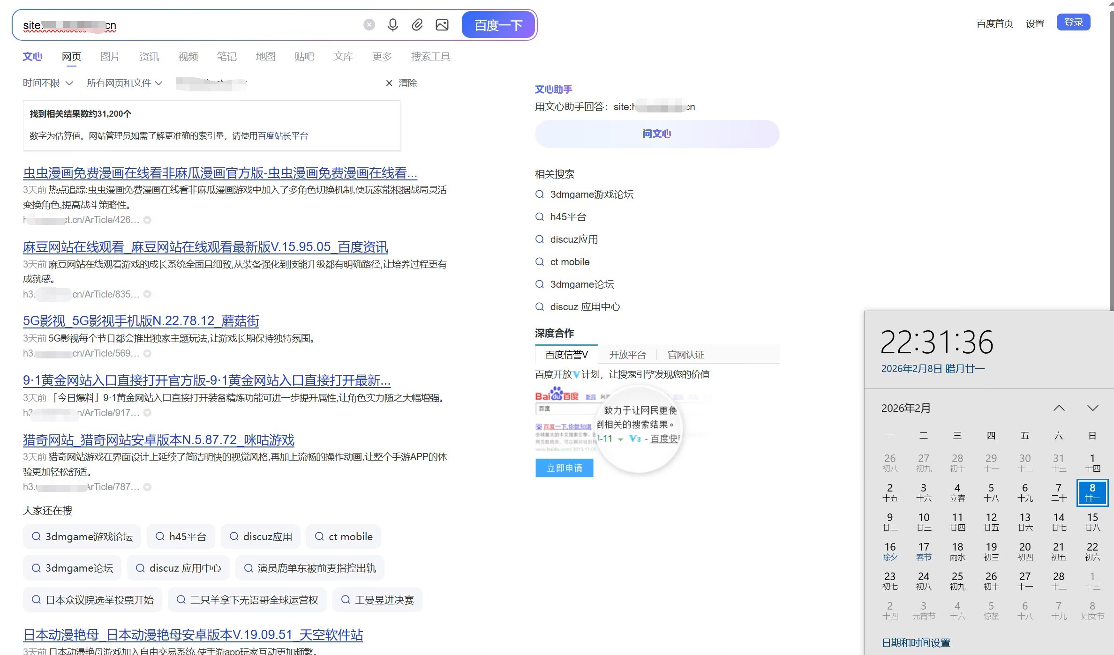Screen dimensions: 1114x655
Task: Click the X icon beside 清除
Action: [x=389, y=83]
